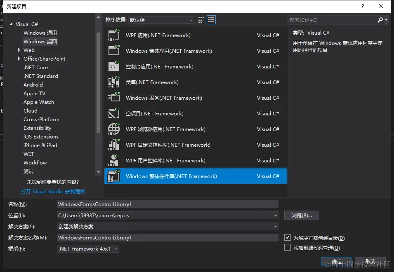Click the 解决方案名称 input field

point(168,238)
